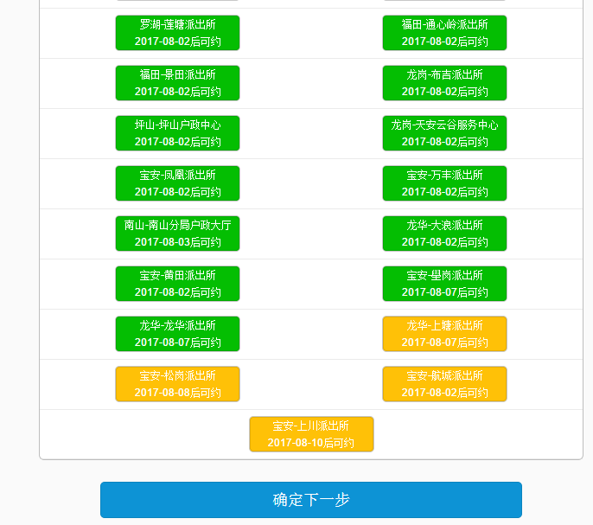The height and width of the screenshot is (525, 593).
Task: Choose 龙华-大浪派出所 appointment location
Action: pos(444,234)
